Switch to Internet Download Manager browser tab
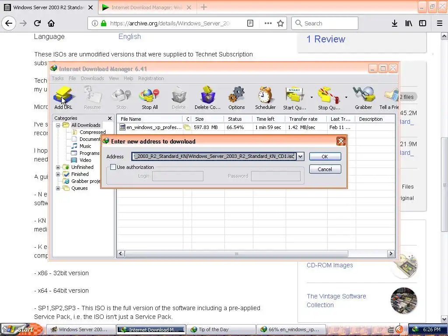 tap(146, 7)
